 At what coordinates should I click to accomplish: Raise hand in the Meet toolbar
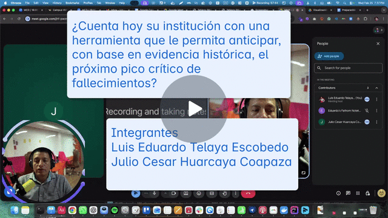pos(225,194)
